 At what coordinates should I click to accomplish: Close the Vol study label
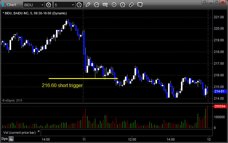click(x=39, y=131)
